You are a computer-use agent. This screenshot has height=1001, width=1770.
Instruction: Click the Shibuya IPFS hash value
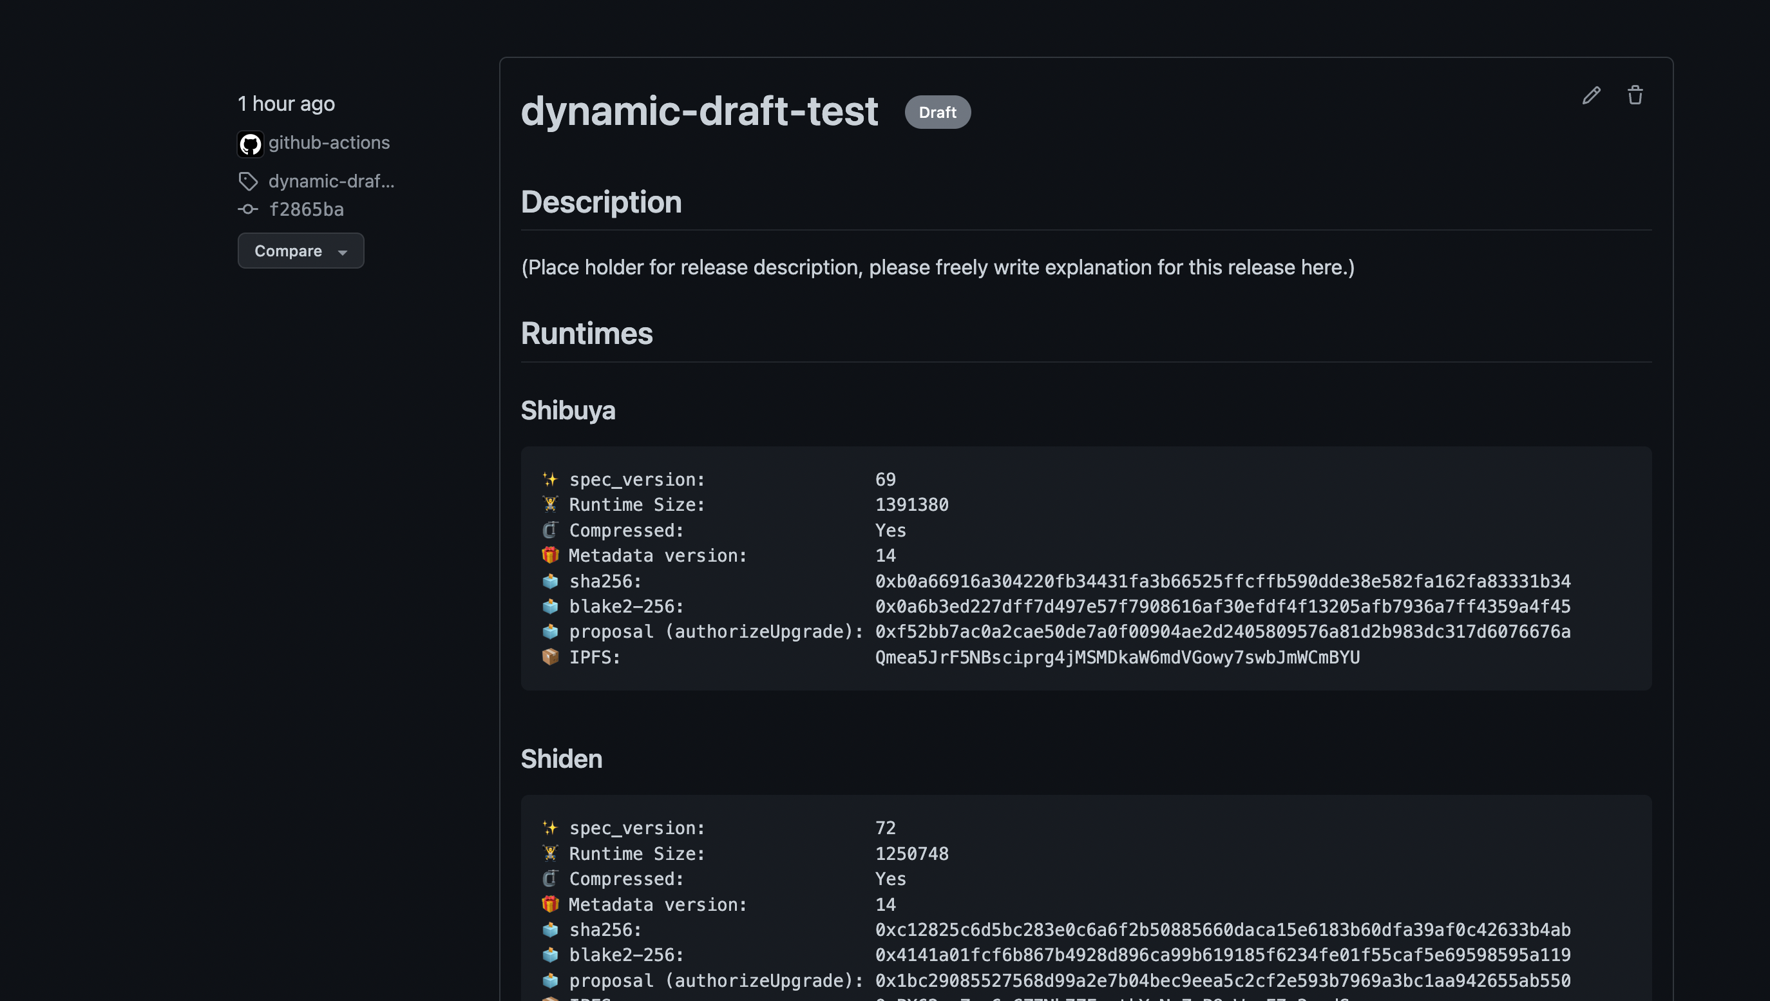point(1117,657)
